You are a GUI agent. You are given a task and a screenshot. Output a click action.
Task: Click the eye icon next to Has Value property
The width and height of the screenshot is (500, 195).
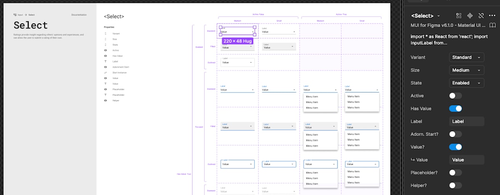(x=105, y=56)
